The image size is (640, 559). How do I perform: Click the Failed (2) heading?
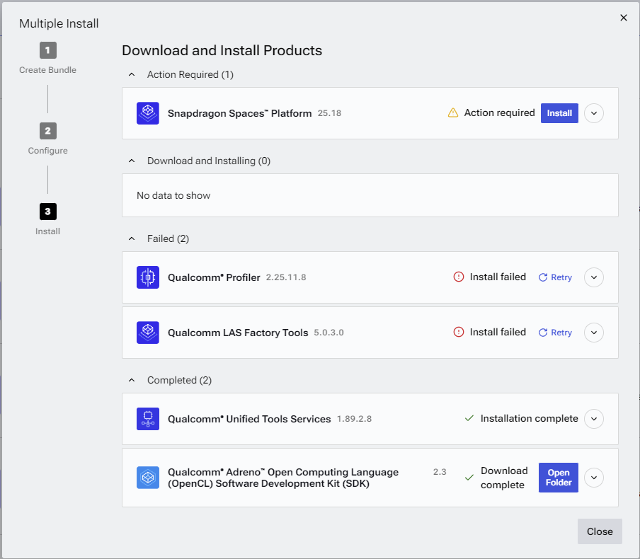pos(168,238)
